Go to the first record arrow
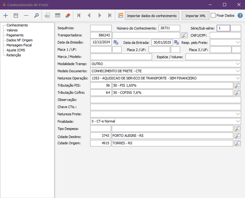 [x=79, y=15]
